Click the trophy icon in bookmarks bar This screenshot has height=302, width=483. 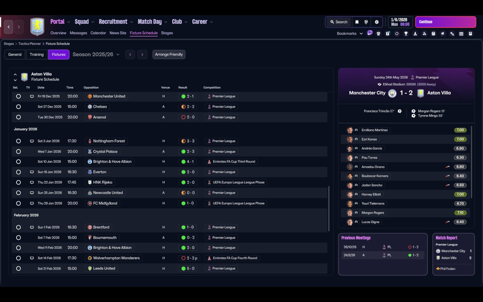coord(406,34)
